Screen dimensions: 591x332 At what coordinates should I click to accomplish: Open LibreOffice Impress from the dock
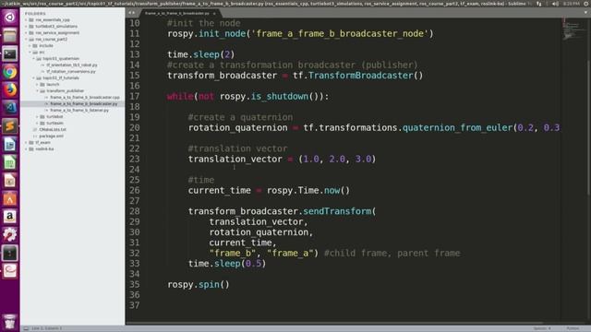[10, 181]
